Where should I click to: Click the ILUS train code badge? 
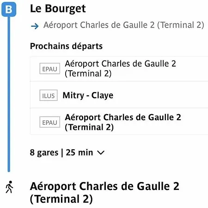[49, 95]
